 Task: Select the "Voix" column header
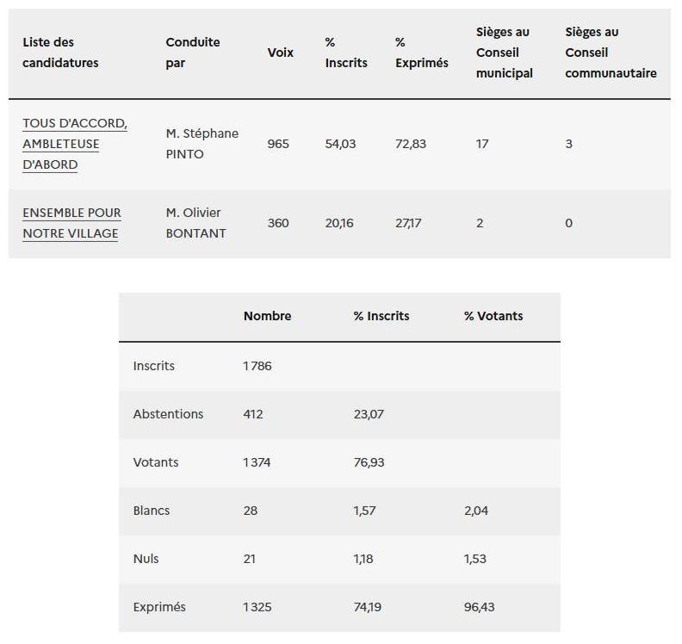281,53
